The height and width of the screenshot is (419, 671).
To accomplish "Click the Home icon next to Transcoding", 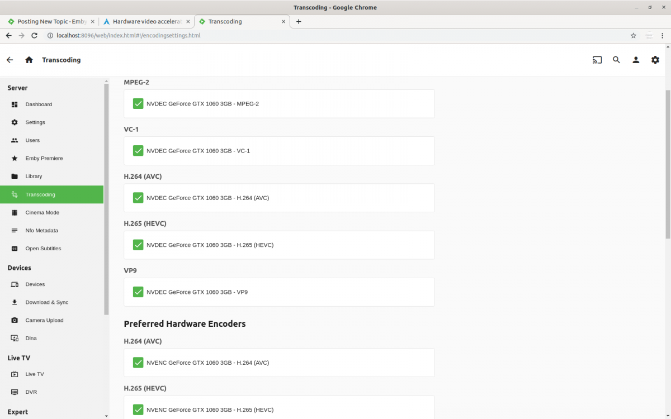I will [29, 59].
